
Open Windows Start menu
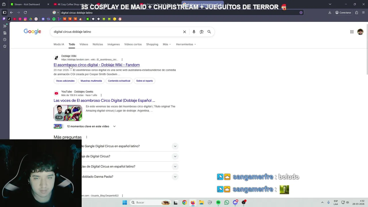(x=124, y=202)
